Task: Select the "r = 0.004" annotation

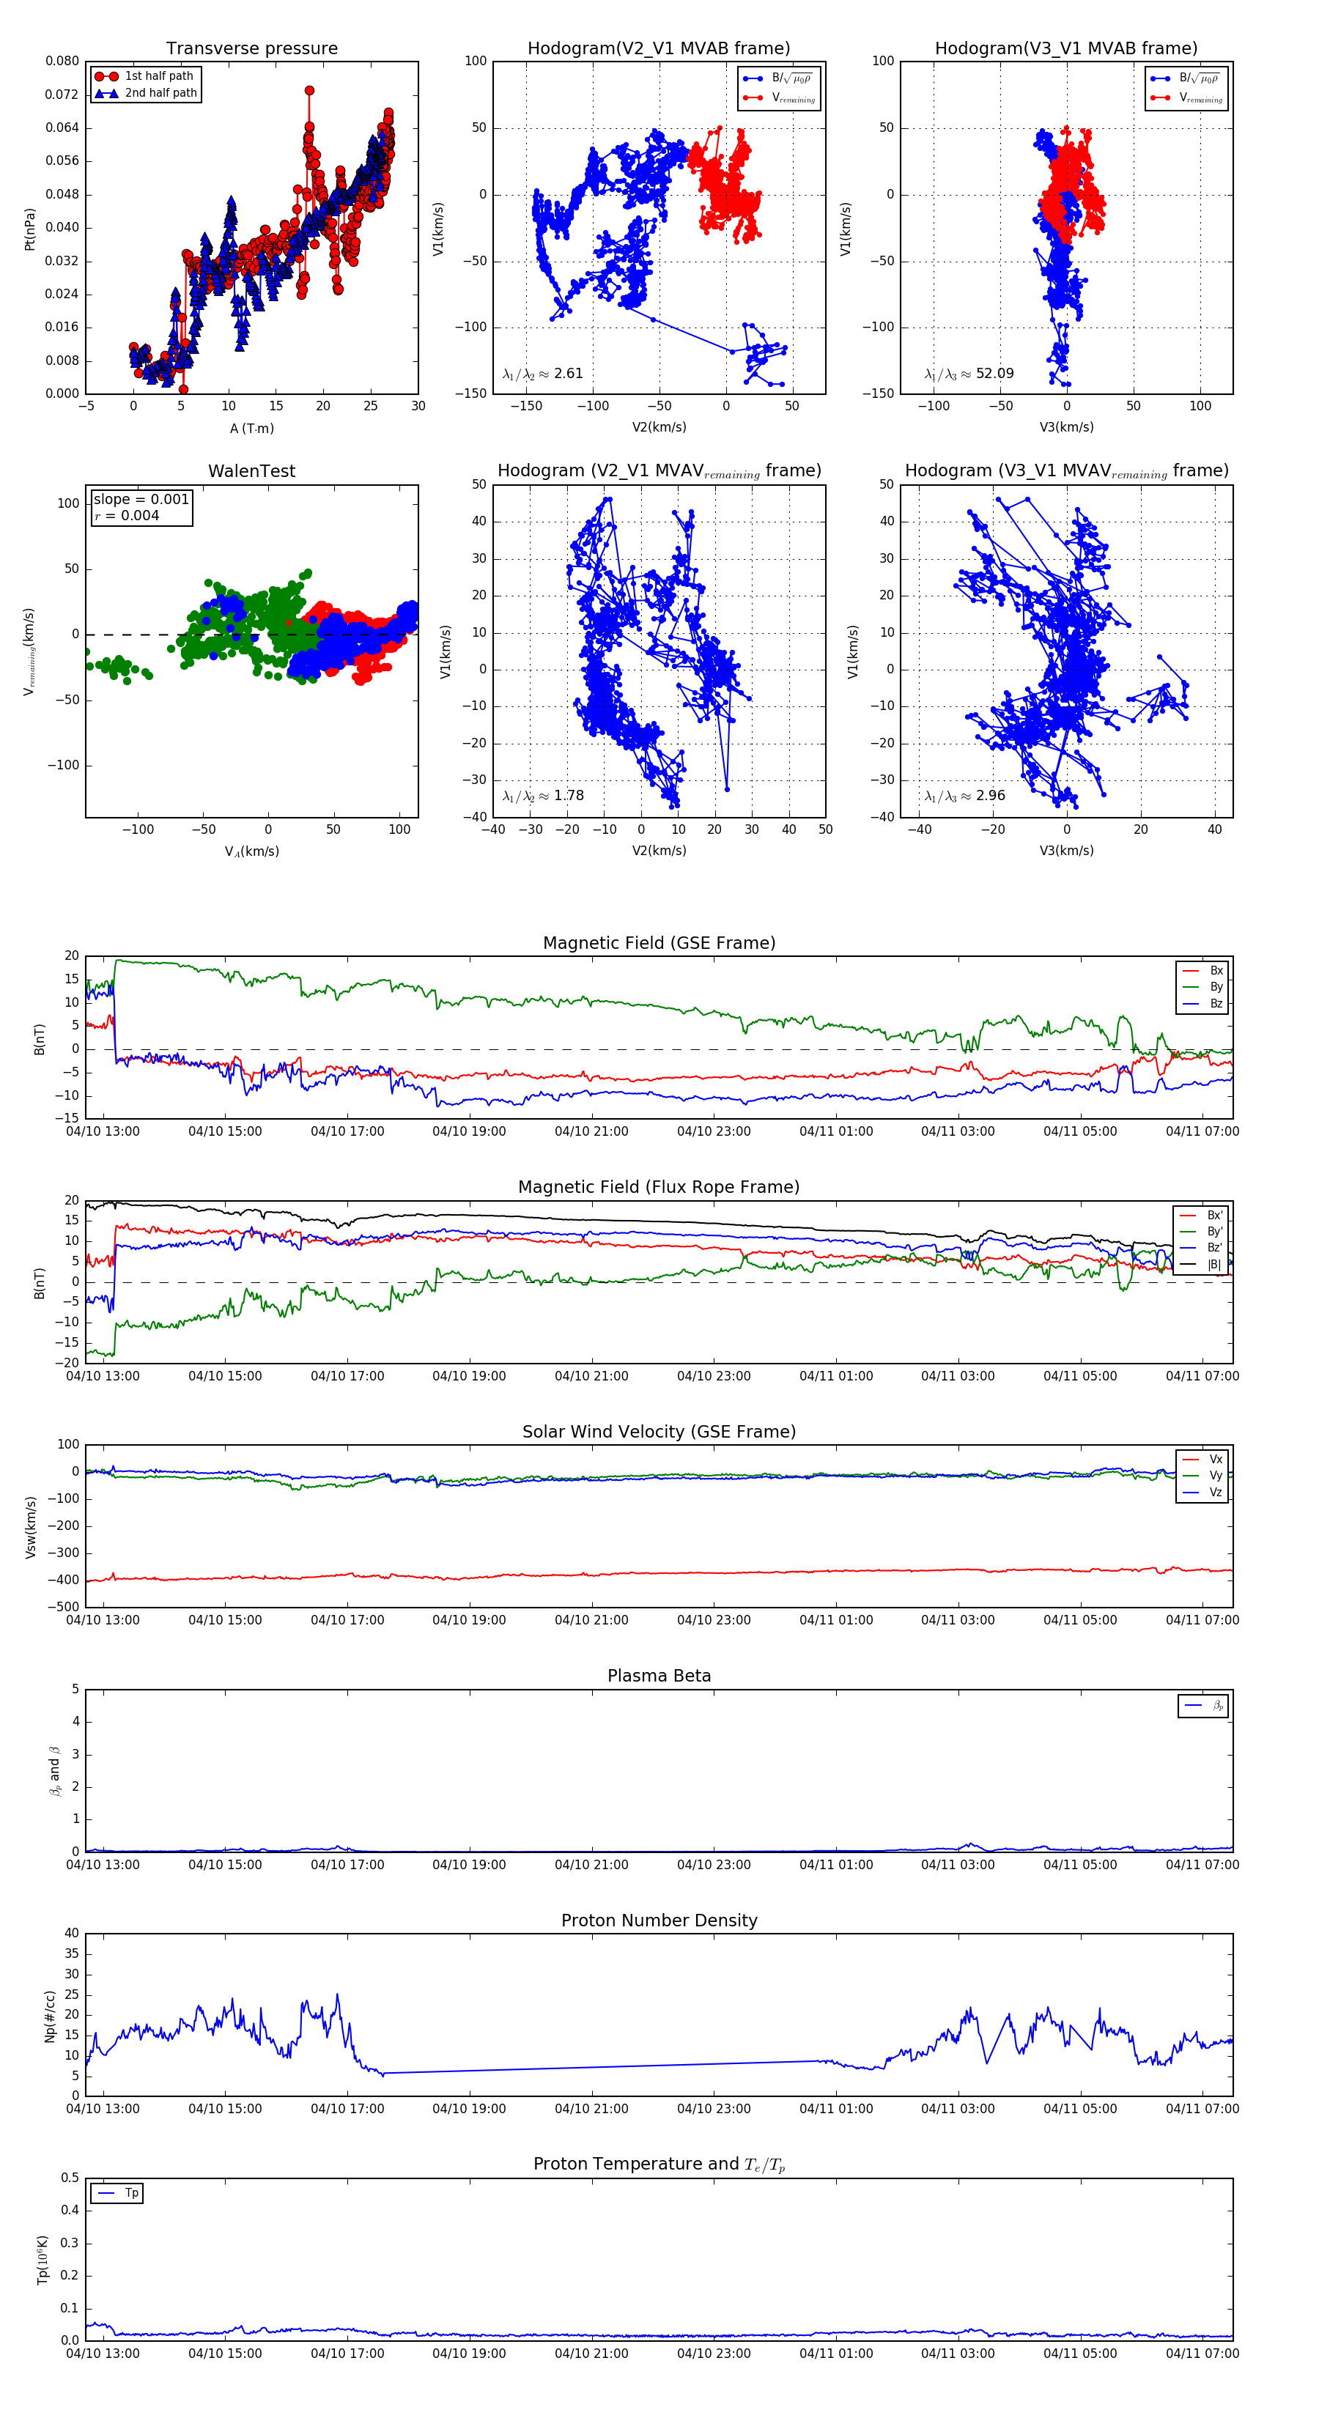Action: click(x=127, y=515)
